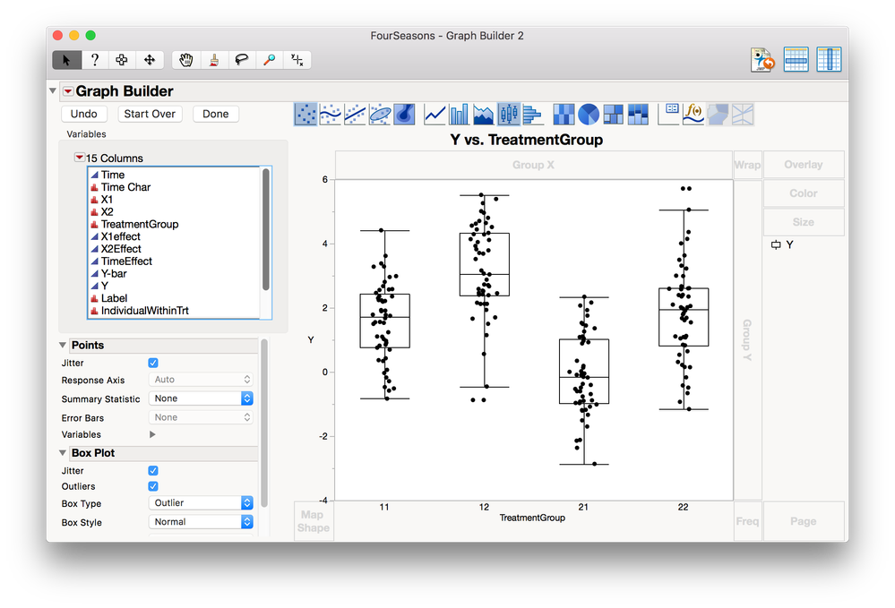Add the Caption Box element
895x608 pixels.
point(669,114)
